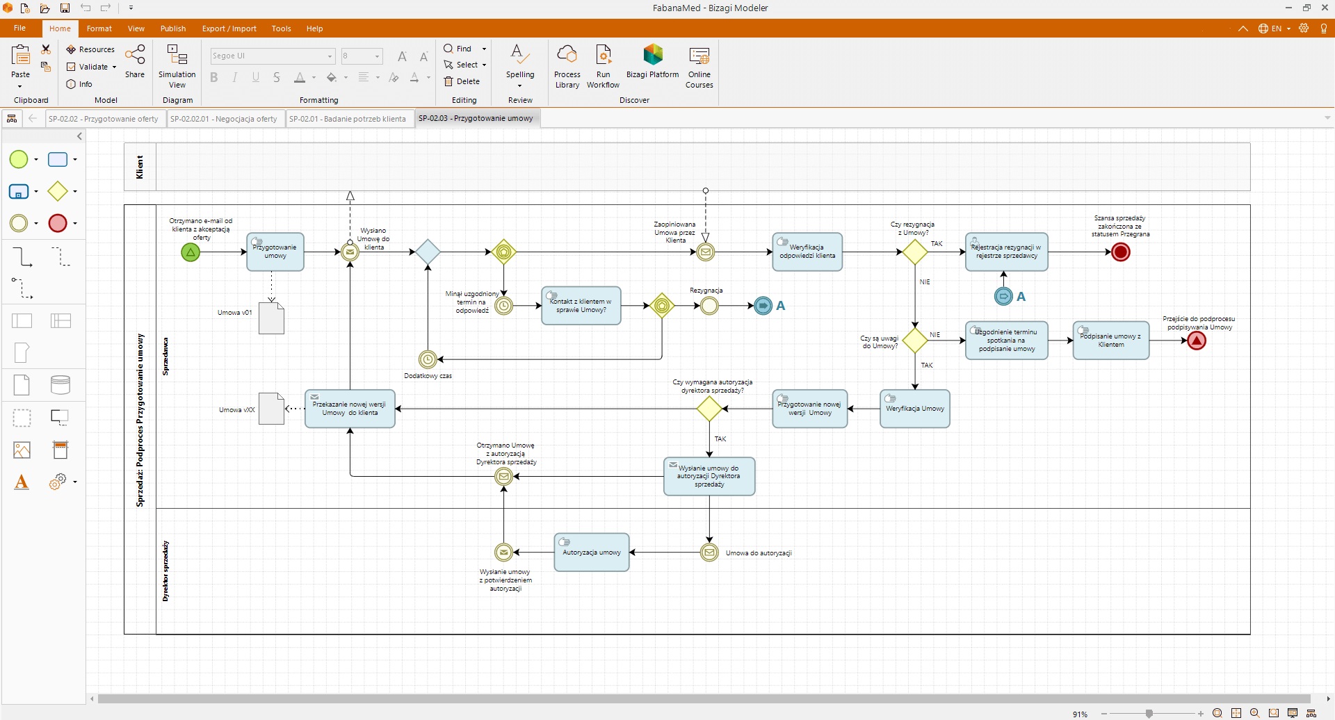The width and height of the screenshot is (1335, 720).
Task: Open the SP-02.01 - Badanie potrzeb klienta tab
Action: tap(347, 119)
